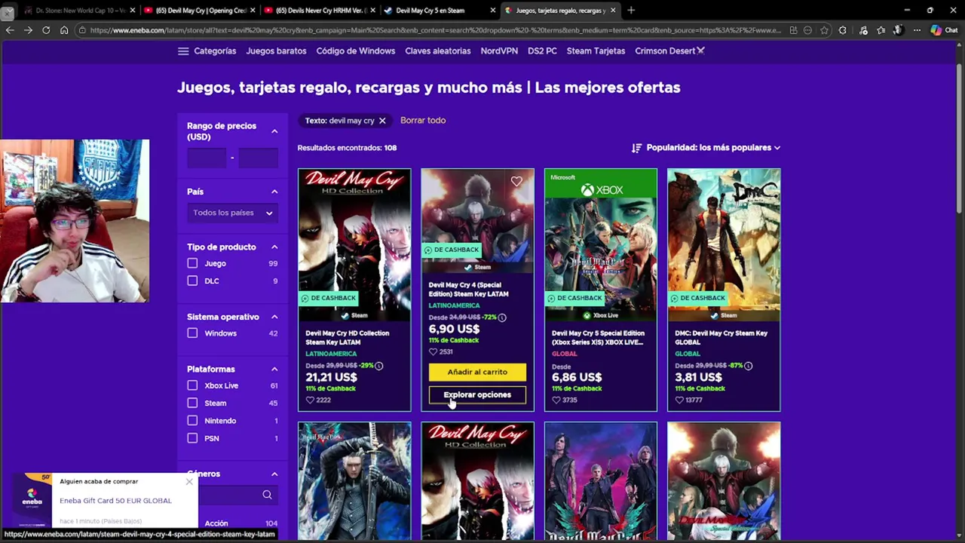This screenshot has width=965, height=543.
Task: Collapse the País filter section
Action: (274, 192)
